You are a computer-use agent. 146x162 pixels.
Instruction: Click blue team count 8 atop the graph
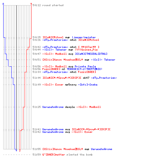[3, 4]
